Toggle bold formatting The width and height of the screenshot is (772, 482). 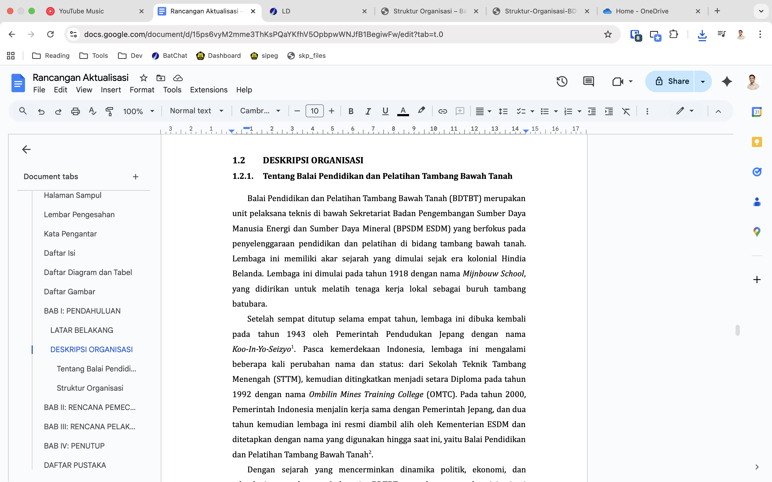tap(351, 111)
